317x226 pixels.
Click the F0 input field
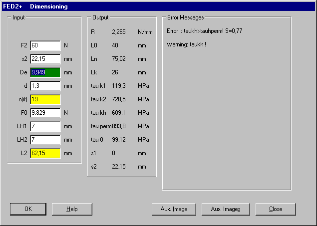point(45,113)
